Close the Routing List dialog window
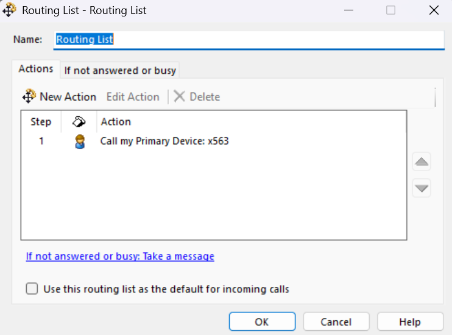Image resolution: width=452 pixels, height=335 pixels. [433, 10]
